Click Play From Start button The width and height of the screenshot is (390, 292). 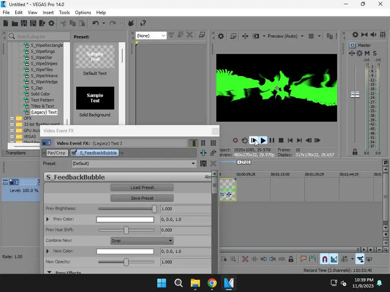click(253, 141)
